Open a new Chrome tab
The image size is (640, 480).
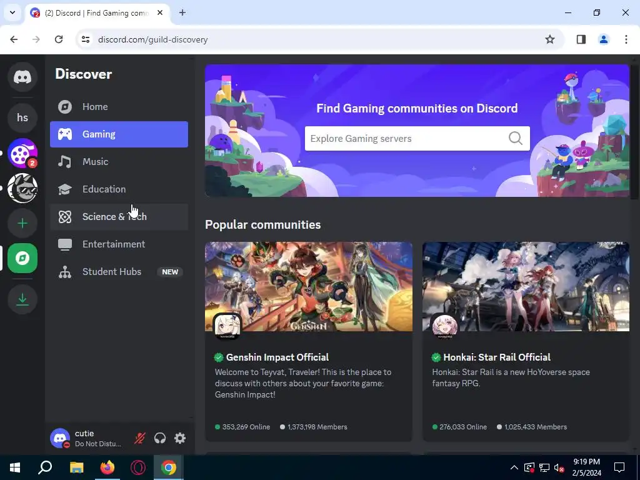click(182, 12)
